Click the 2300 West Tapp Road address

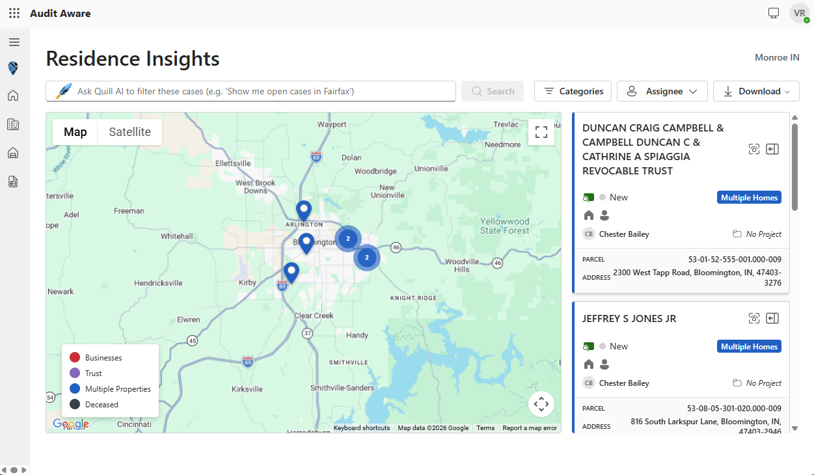(698, 277)
